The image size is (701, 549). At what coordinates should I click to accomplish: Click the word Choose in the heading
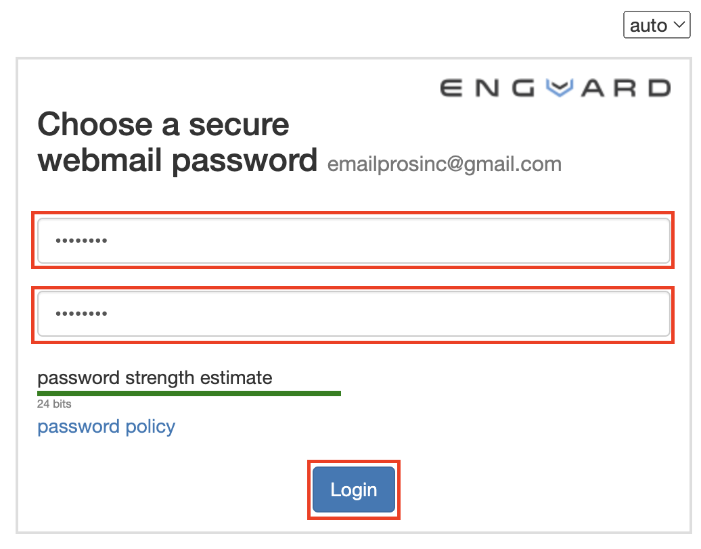95,124
